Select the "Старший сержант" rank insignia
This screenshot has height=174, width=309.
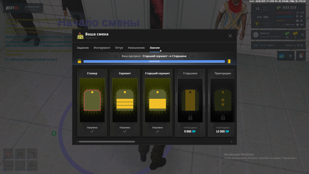157,100
